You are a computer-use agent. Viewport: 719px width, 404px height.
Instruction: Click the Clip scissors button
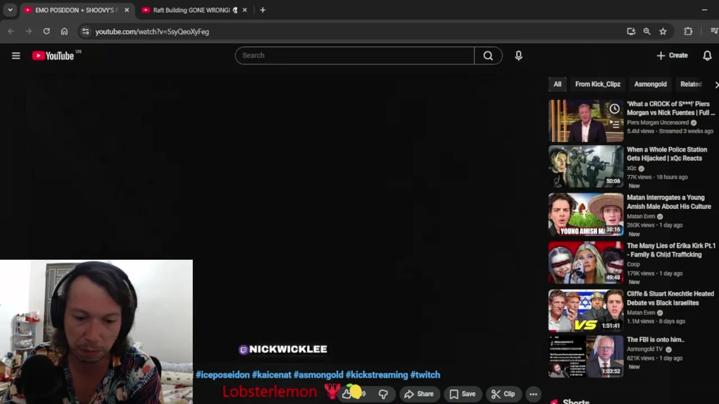pyautogui.click(x=503, y=394)
